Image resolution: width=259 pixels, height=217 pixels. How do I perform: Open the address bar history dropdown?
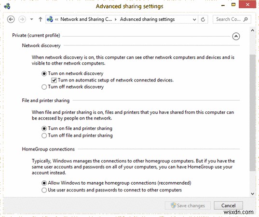point(194,19)
